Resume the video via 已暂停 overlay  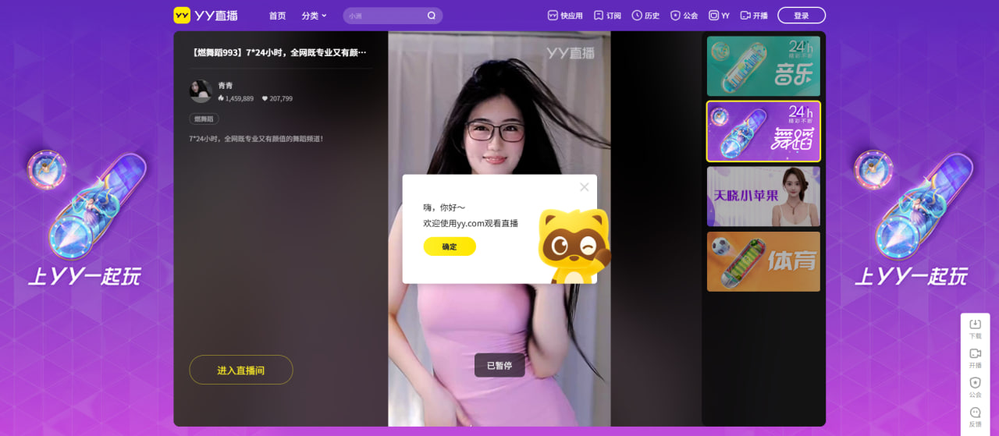499,365
